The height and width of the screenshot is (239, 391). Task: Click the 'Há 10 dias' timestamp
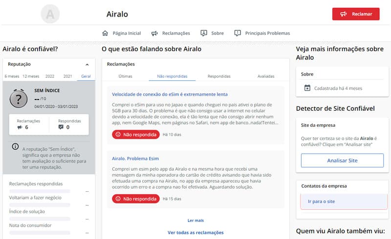(172, 135)
